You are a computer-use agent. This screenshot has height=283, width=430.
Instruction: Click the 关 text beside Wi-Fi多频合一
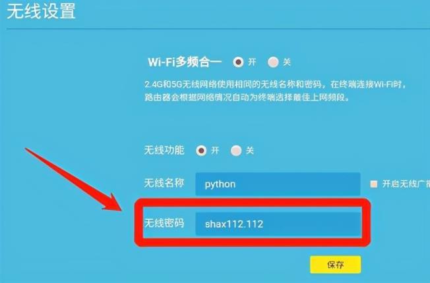pyautogui.click(x=287, y=62)
